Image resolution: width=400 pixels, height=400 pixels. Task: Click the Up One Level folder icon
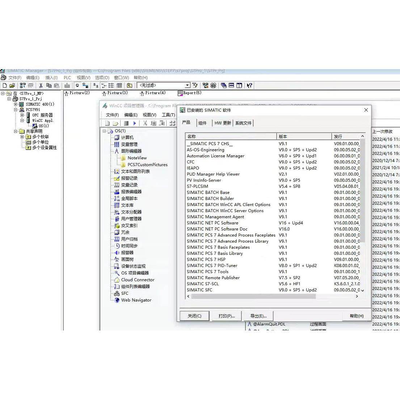pyautogui.click(x=130, y=85)
